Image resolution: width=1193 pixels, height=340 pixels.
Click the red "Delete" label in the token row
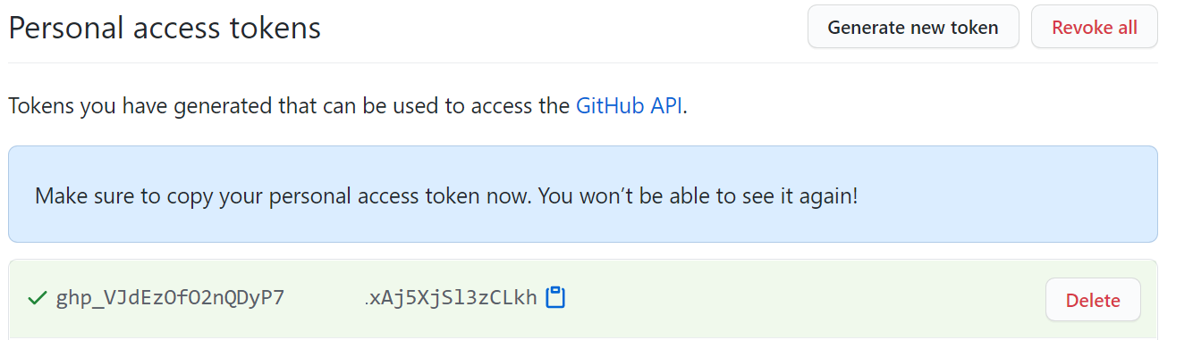1093,301
